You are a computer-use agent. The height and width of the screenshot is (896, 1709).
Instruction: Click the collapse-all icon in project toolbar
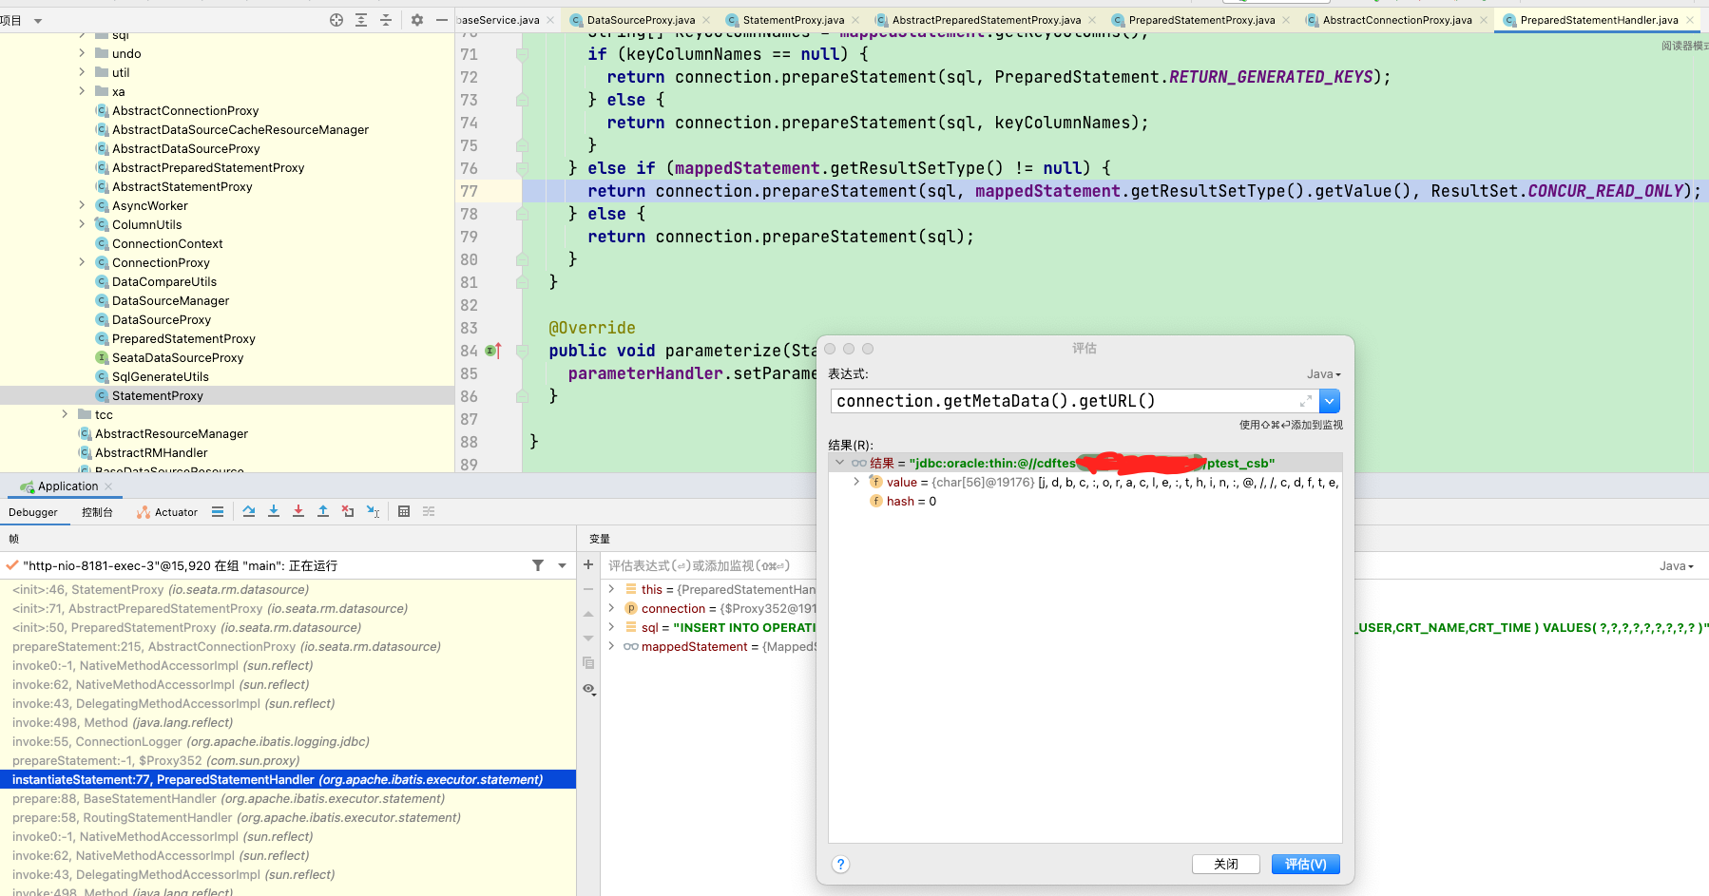point(384,18)
